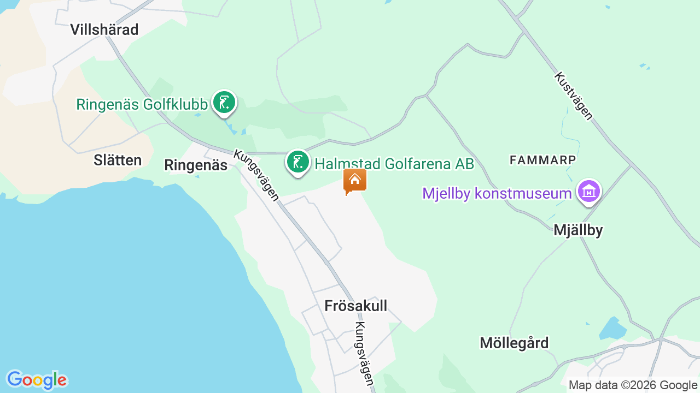
Task: Click the Frösakull place name
Action: click(355, 306)
